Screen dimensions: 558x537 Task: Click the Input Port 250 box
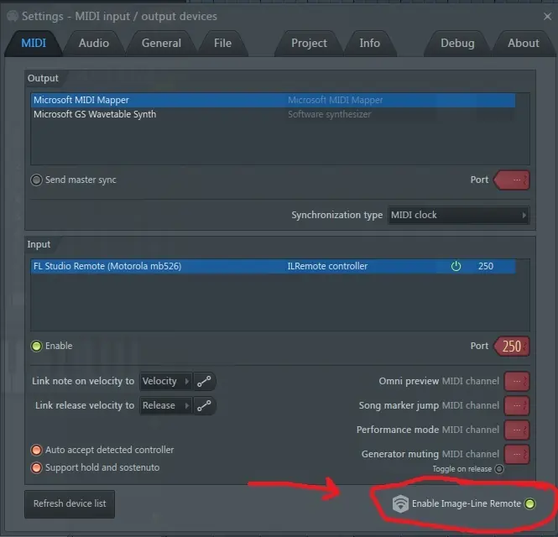(x=512, y=347)
